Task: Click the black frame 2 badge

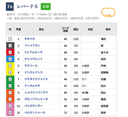Action: (10, 46)
